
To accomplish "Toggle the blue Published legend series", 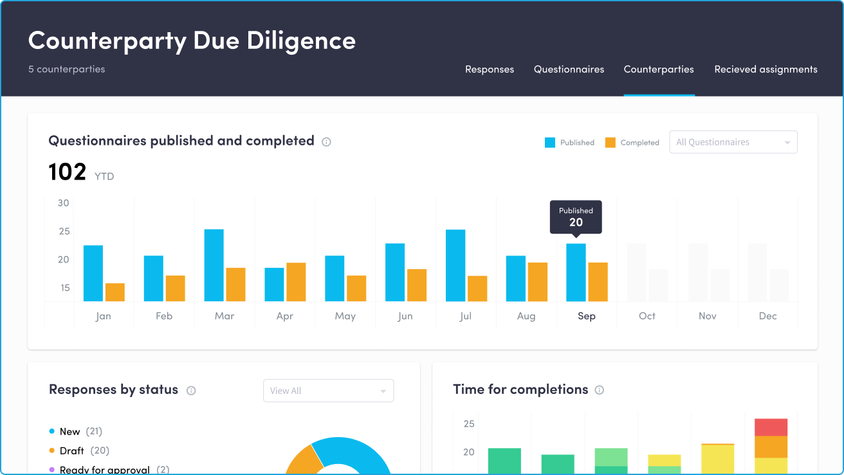I will (x=569, y=143).
